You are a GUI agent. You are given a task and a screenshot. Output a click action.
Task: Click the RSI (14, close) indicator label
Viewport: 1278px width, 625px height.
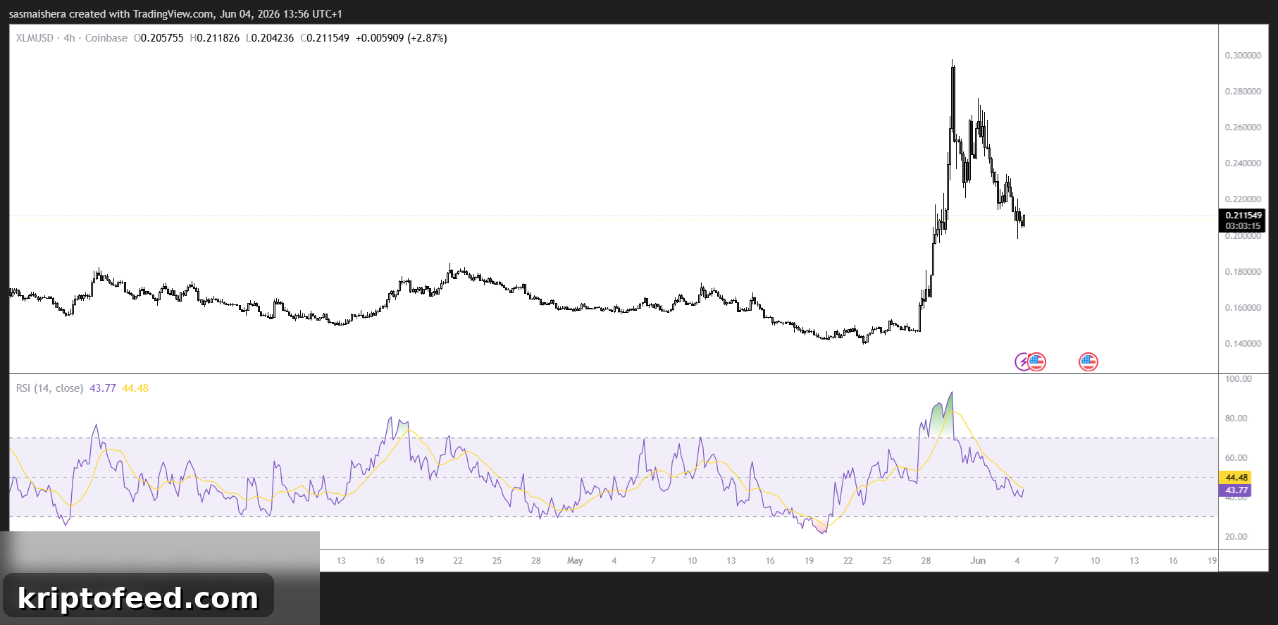coord(49,388)
